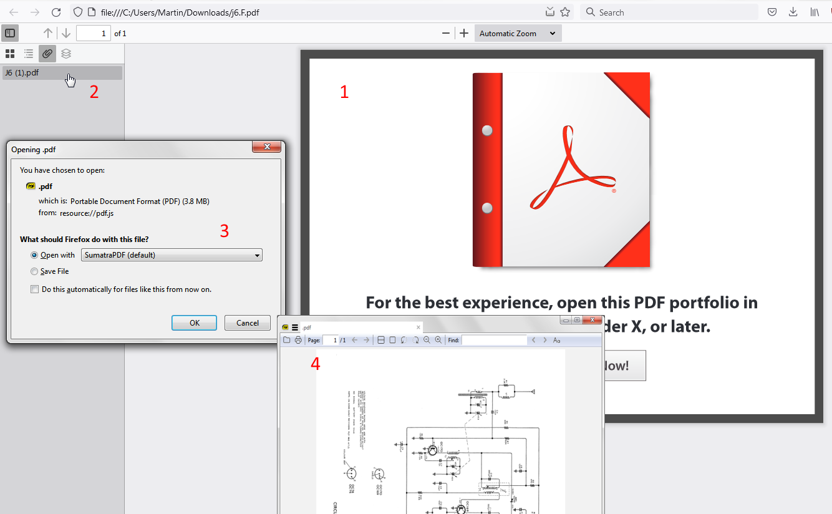Toggle the Firefox PDF viewer sidebar
The height and width of the screenshot is (514, 832).
pyautogui.click(x=9, y=32)
